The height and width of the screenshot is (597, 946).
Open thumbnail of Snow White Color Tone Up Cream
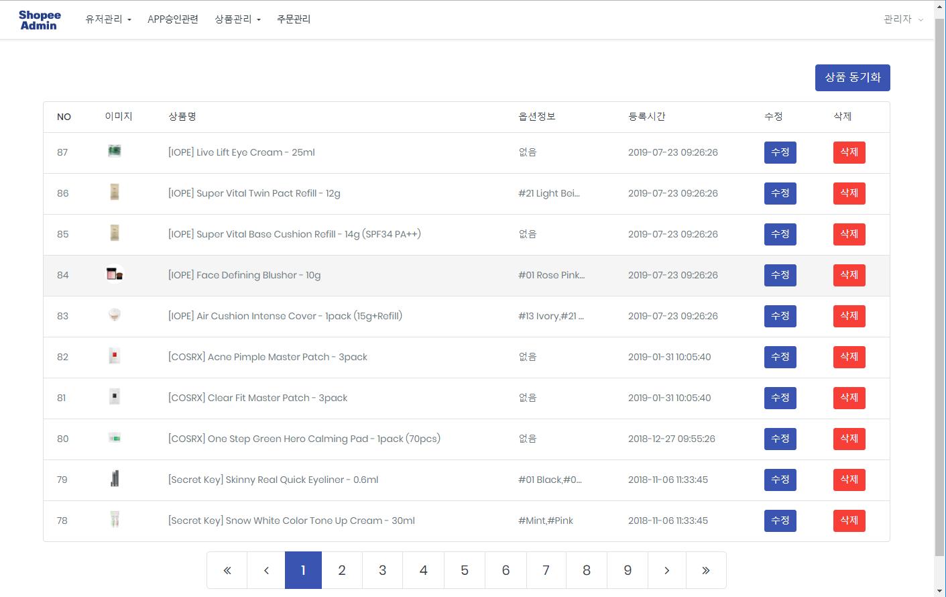[x=115, y=519]
